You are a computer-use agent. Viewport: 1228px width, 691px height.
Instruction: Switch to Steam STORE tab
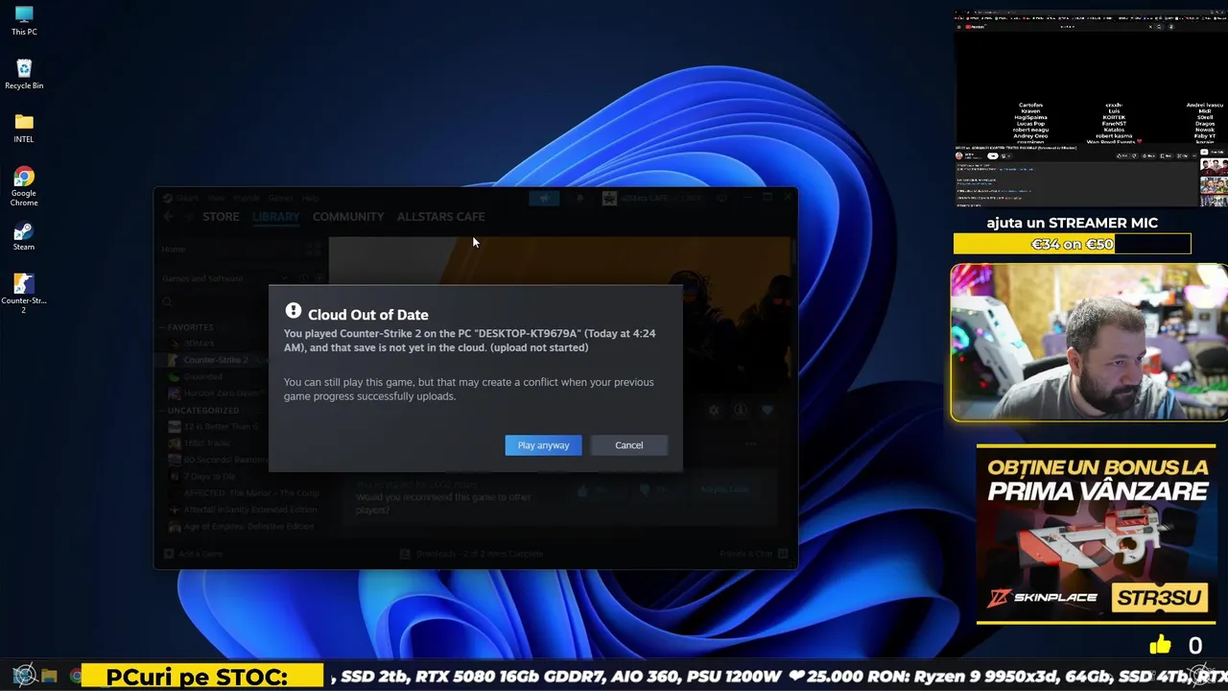pos(221,217)
